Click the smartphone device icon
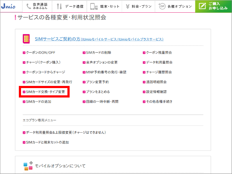232x174 pixels. point(94,7)
